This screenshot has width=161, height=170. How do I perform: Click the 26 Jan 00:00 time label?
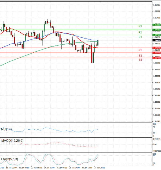pyautogui.click(x=62, y=168)
